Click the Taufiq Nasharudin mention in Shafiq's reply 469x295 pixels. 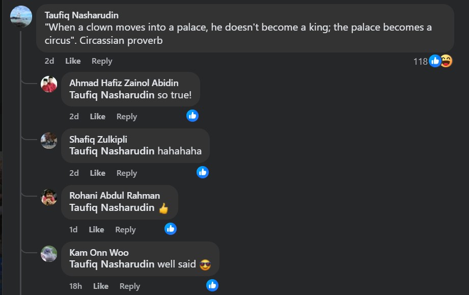pyautogui.click(x=112, y=151)
